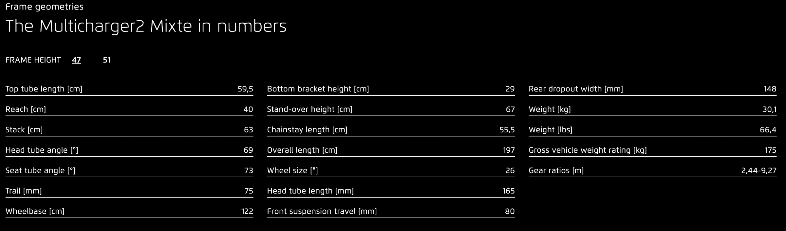This screenshot has height=231, width=786.
Task: Click the Gross vehicle weight rating label
Action: pos(588,150)
